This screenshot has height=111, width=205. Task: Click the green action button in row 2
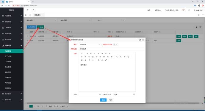click(x=179, y=41)
